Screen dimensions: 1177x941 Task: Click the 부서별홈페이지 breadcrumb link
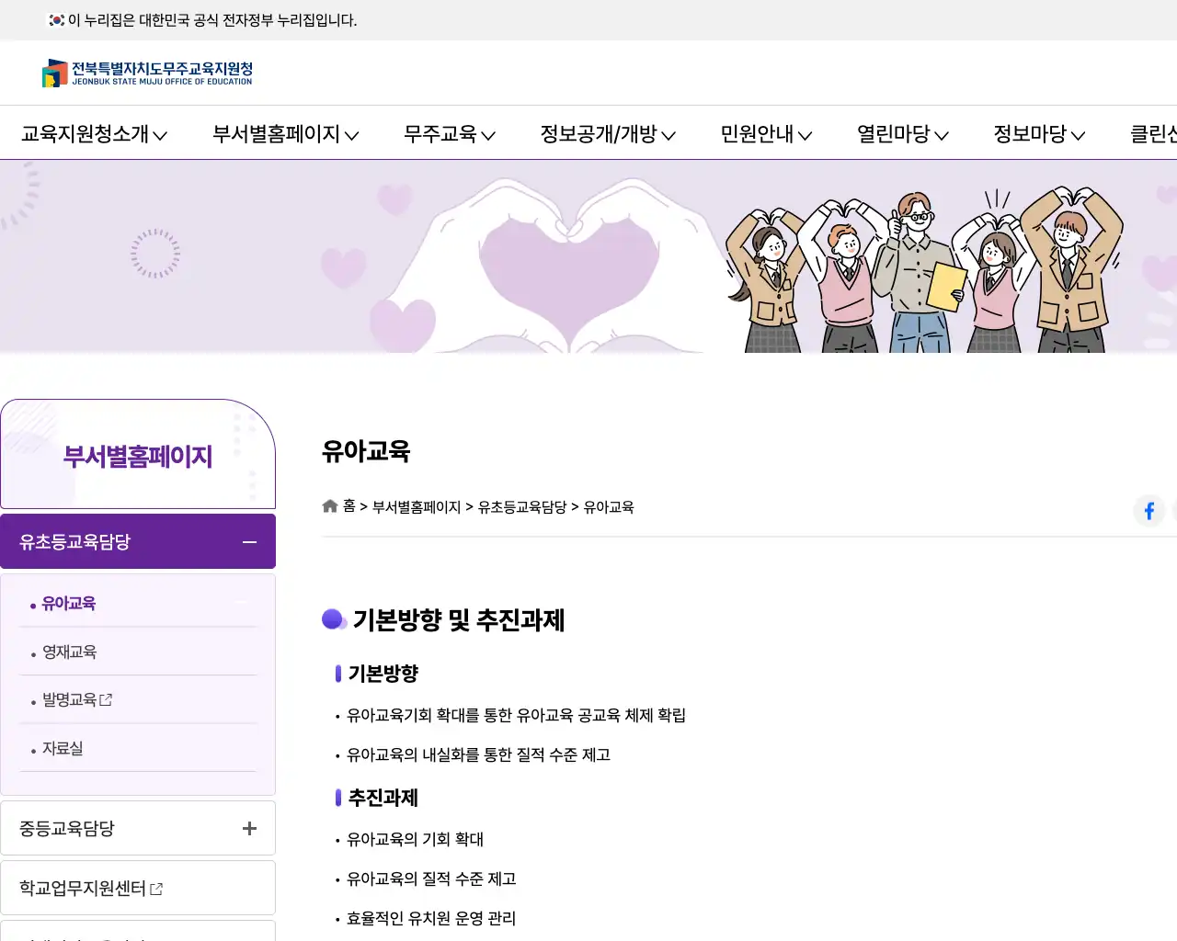tap(417, 506)
